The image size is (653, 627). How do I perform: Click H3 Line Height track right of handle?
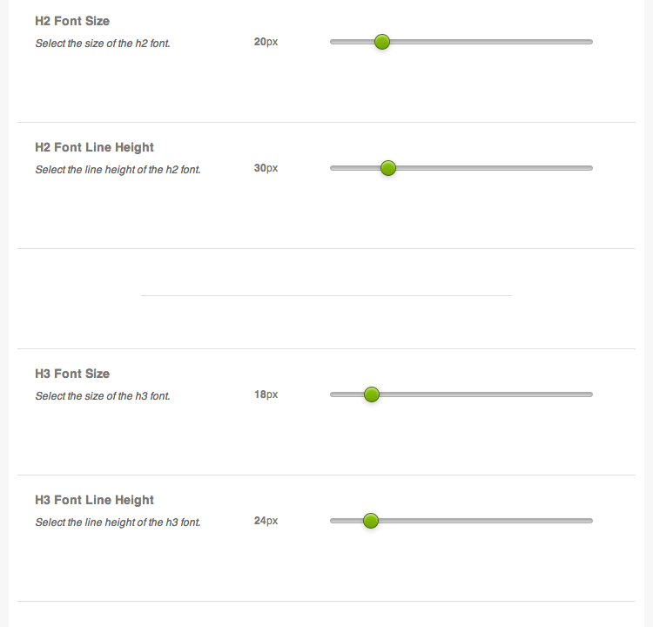click(x=486, y=521)
